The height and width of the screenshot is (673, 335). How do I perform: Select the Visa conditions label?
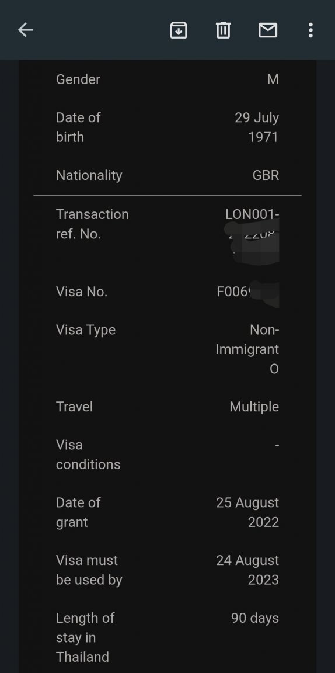(88, 455)
